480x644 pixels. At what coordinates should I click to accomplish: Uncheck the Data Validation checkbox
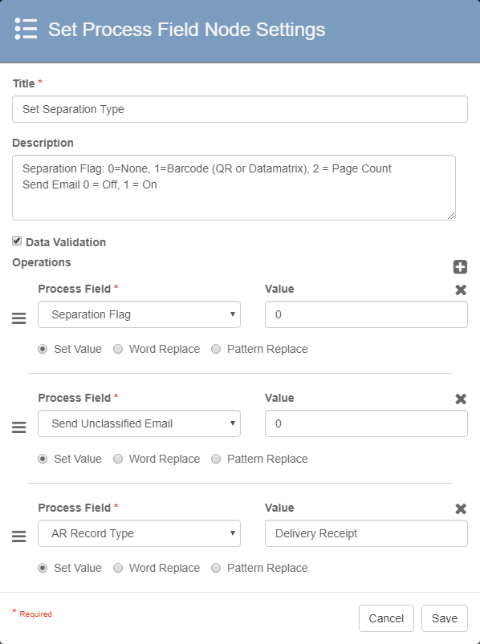(17, 241)
